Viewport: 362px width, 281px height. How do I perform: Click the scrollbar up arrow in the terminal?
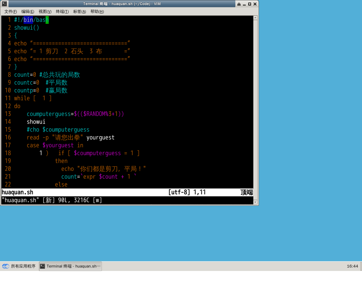coord(256,18)
